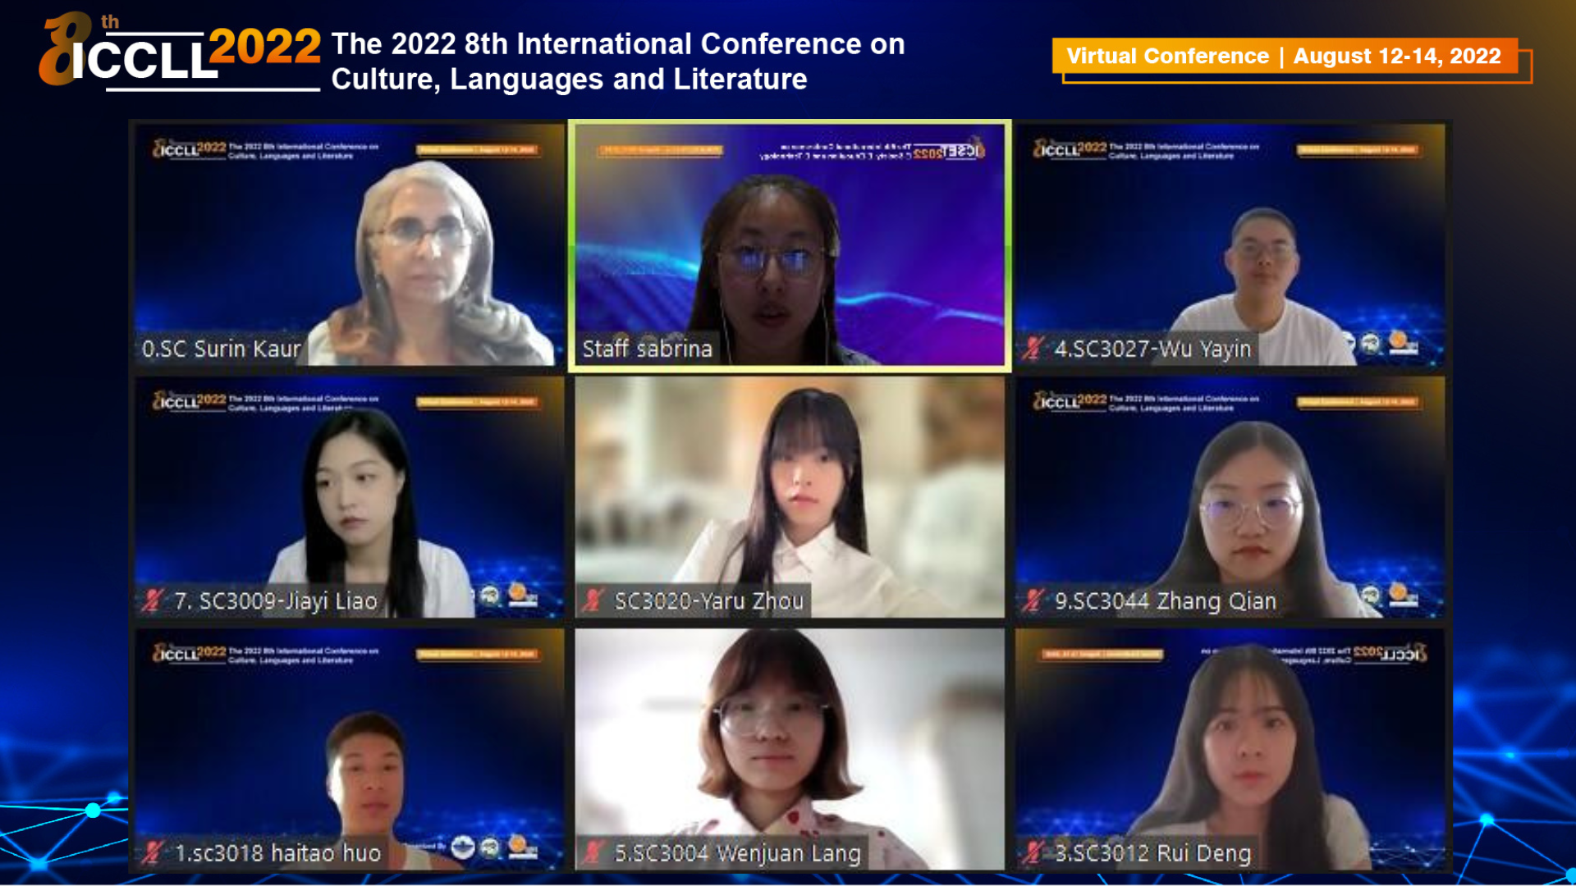Click the 'Staff sabrina' name label

click(648, 349)
